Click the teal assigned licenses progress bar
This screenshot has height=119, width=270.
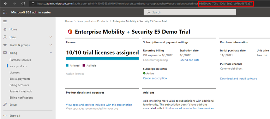point(102,58)
